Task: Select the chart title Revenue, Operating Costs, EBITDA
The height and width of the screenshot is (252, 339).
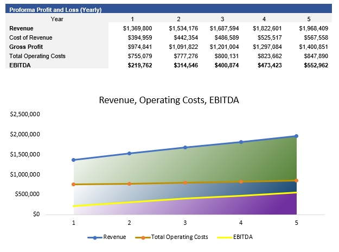Action: click(x=169, y=100)
